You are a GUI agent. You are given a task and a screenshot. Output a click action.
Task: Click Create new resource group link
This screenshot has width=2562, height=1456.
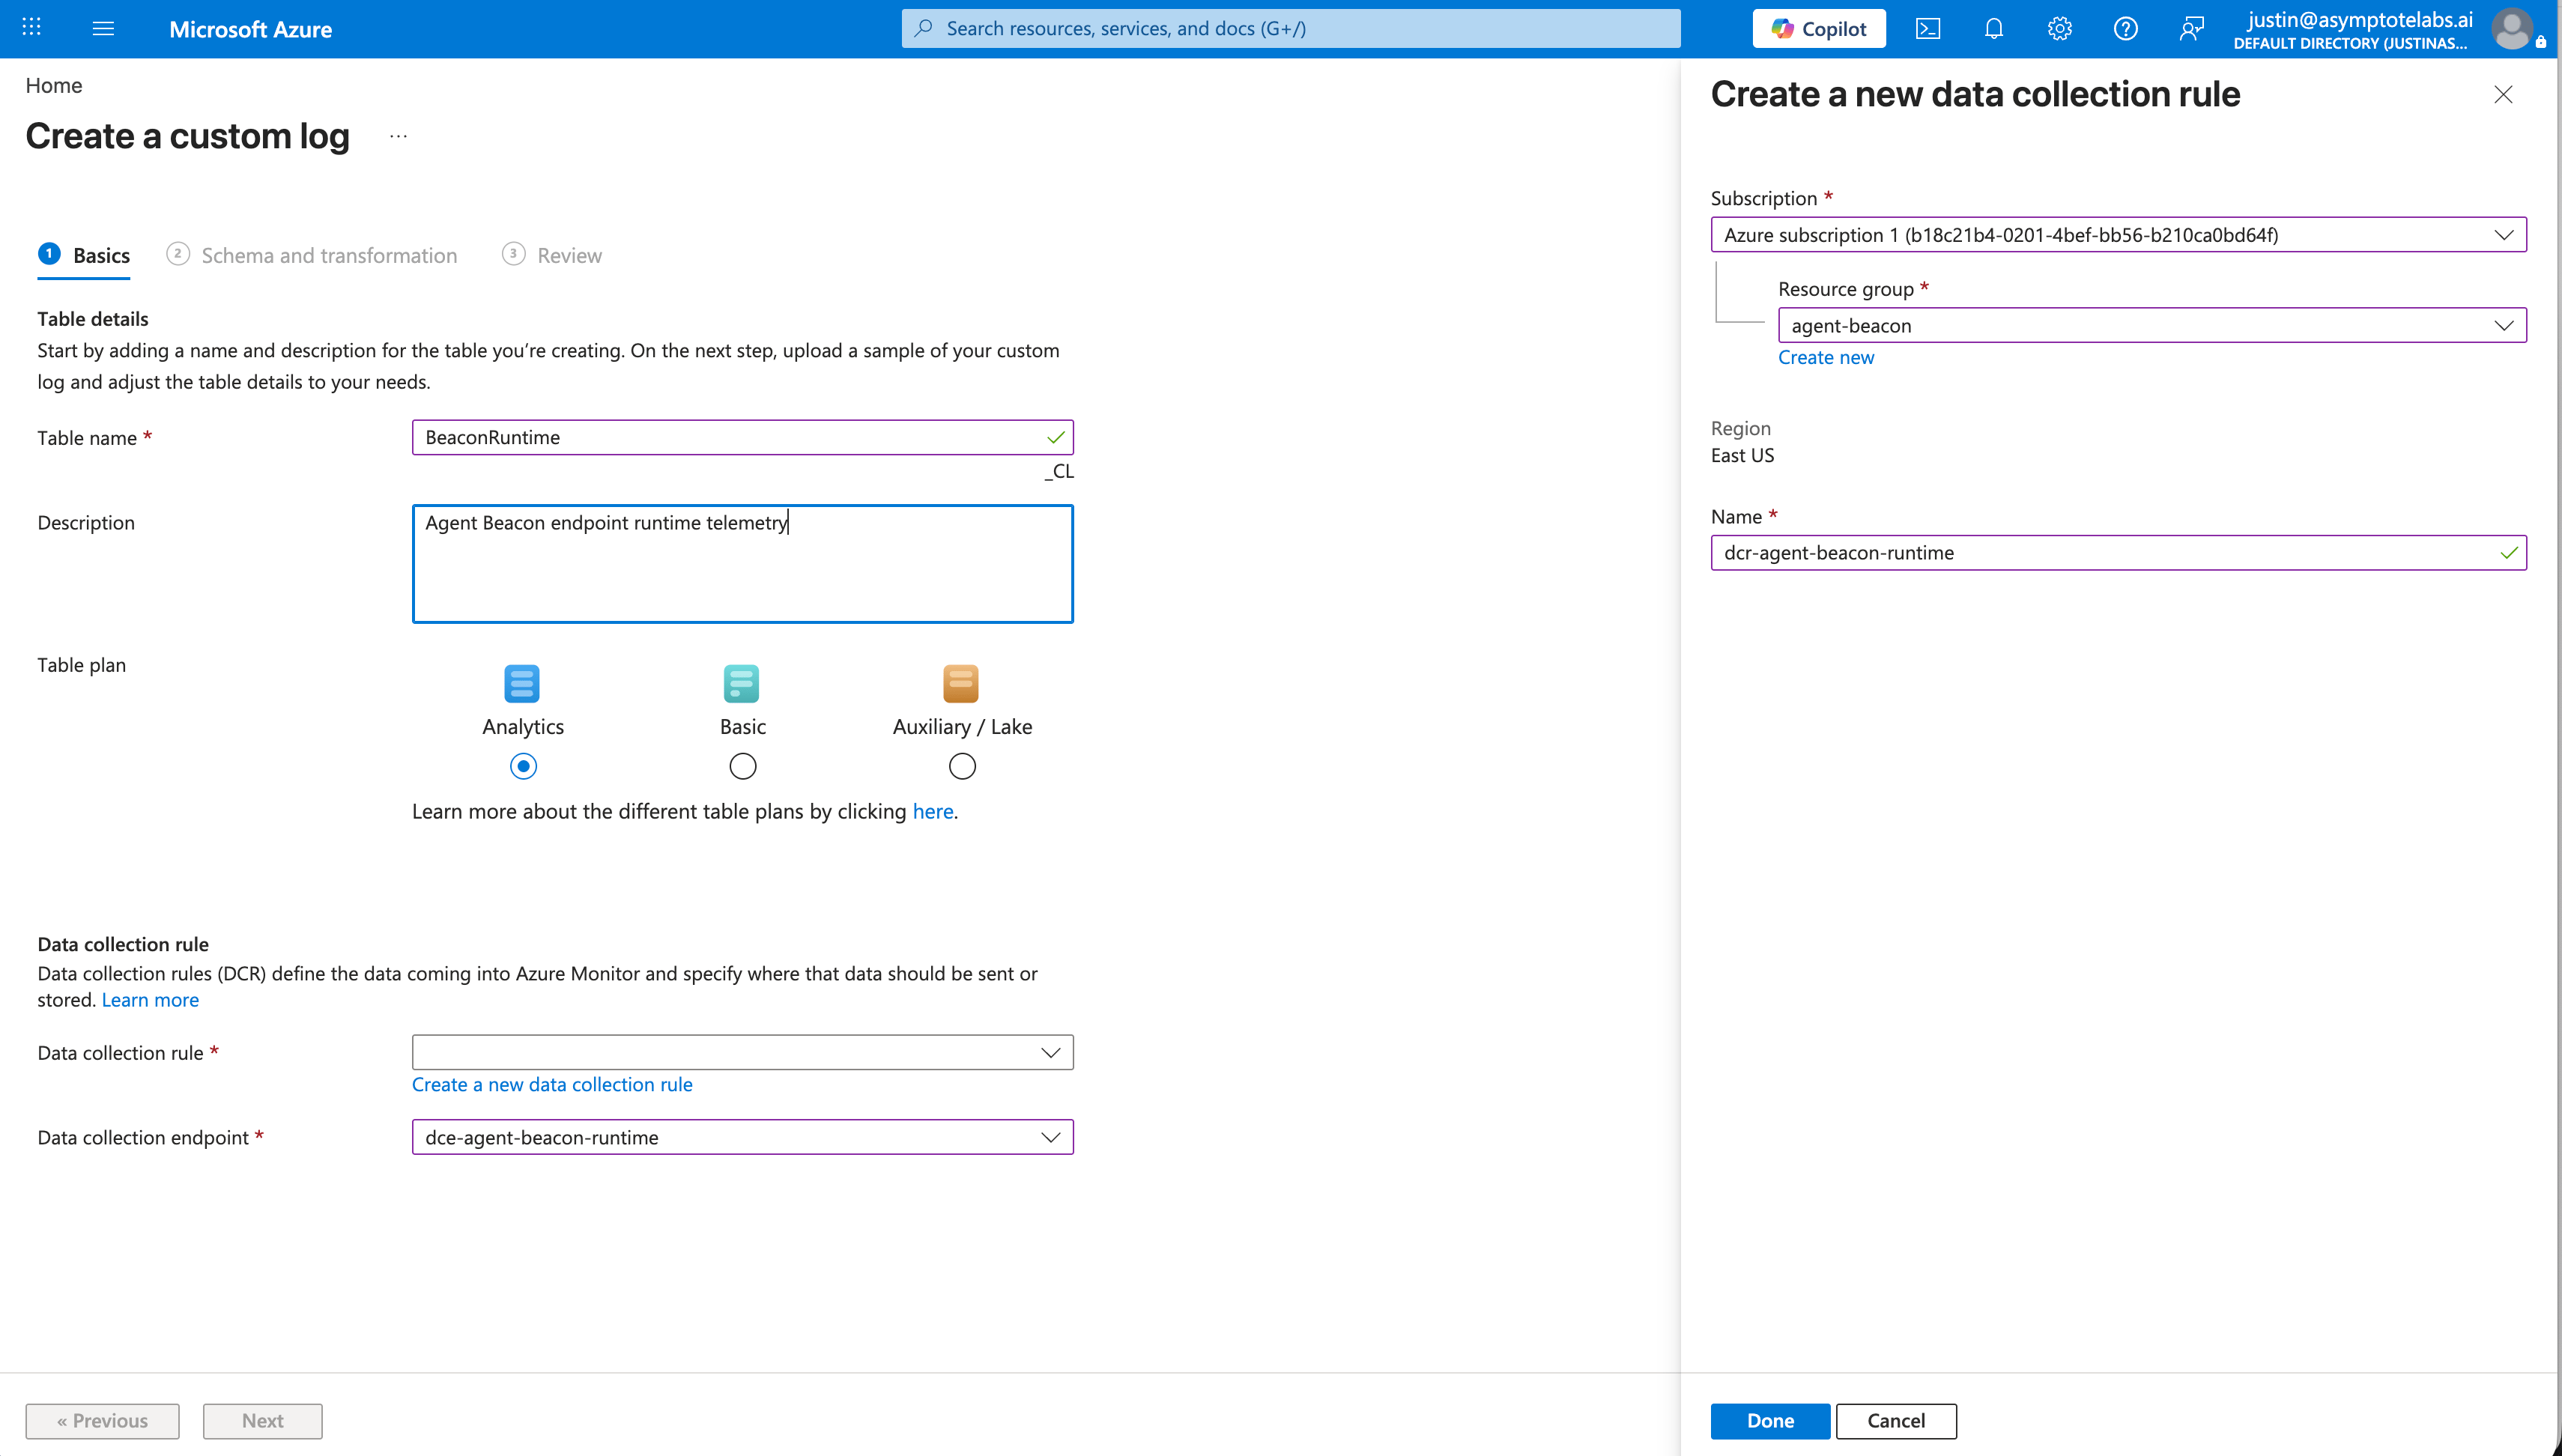tap(1826, 357)
